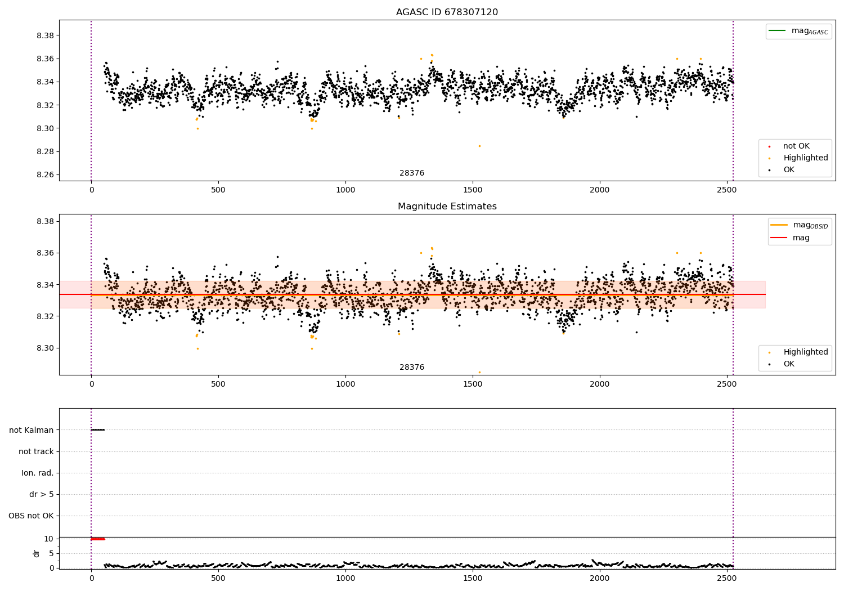The image size is (844, 591).
Task: Click the 'not Kalman' axis label
Action: tap(32, 430)
